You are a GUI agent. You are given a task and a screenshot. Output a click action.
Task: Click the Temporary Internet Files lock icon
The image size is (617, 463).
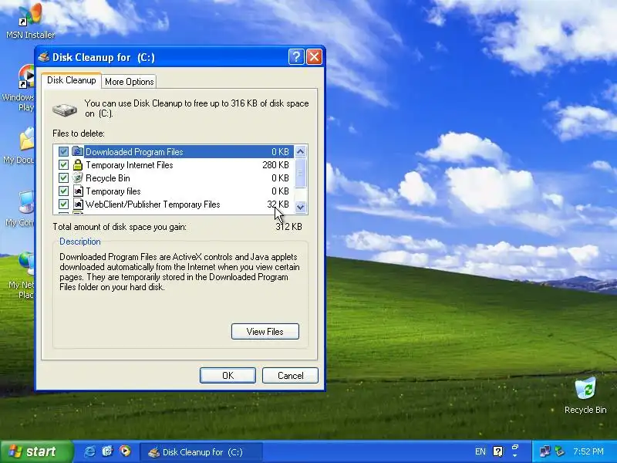(x=78, y=164)
